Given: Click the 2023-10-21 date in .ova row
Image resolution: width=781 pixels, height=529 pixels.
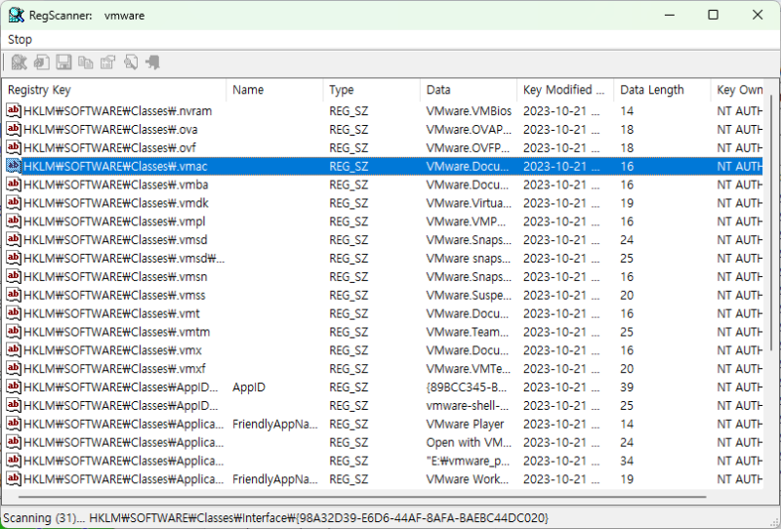Looking at the screenshot, I should [x=561, y=129].
